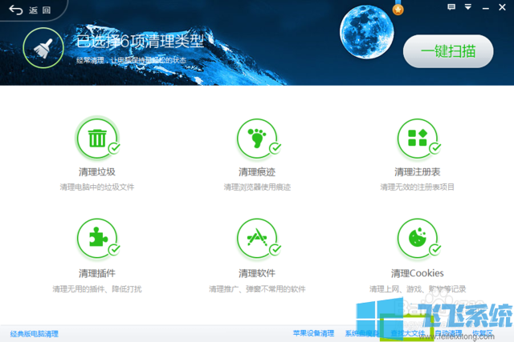The height and width of the screenshot is (342, 514).
Task: Click description 清理电脑中的垃圾文件
Action: pos(97,187)
